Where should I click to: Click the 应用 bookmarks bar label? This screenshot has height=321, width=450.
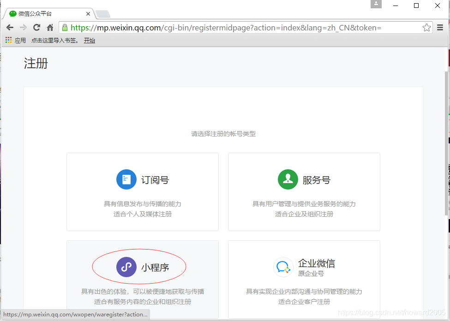(20, 41)
